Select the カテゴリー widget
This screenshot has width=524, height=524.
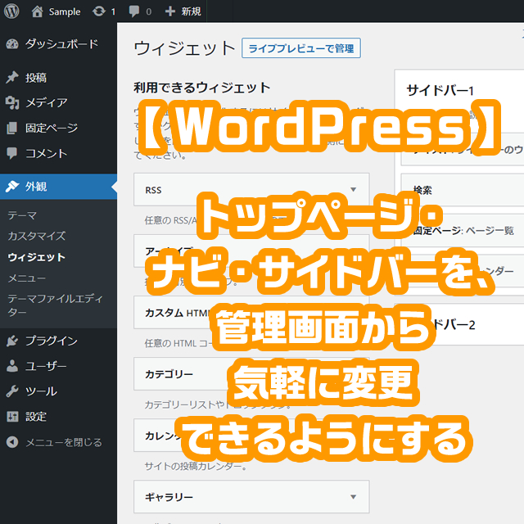(251, 374)
